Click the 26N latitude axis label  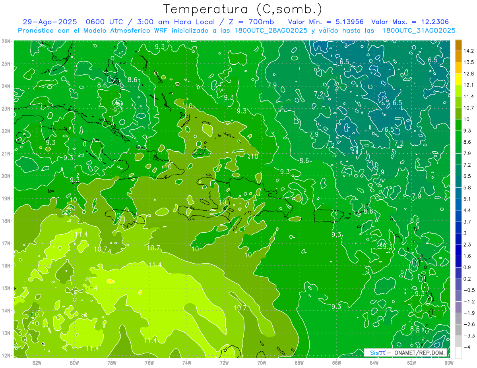pos(6,41)
